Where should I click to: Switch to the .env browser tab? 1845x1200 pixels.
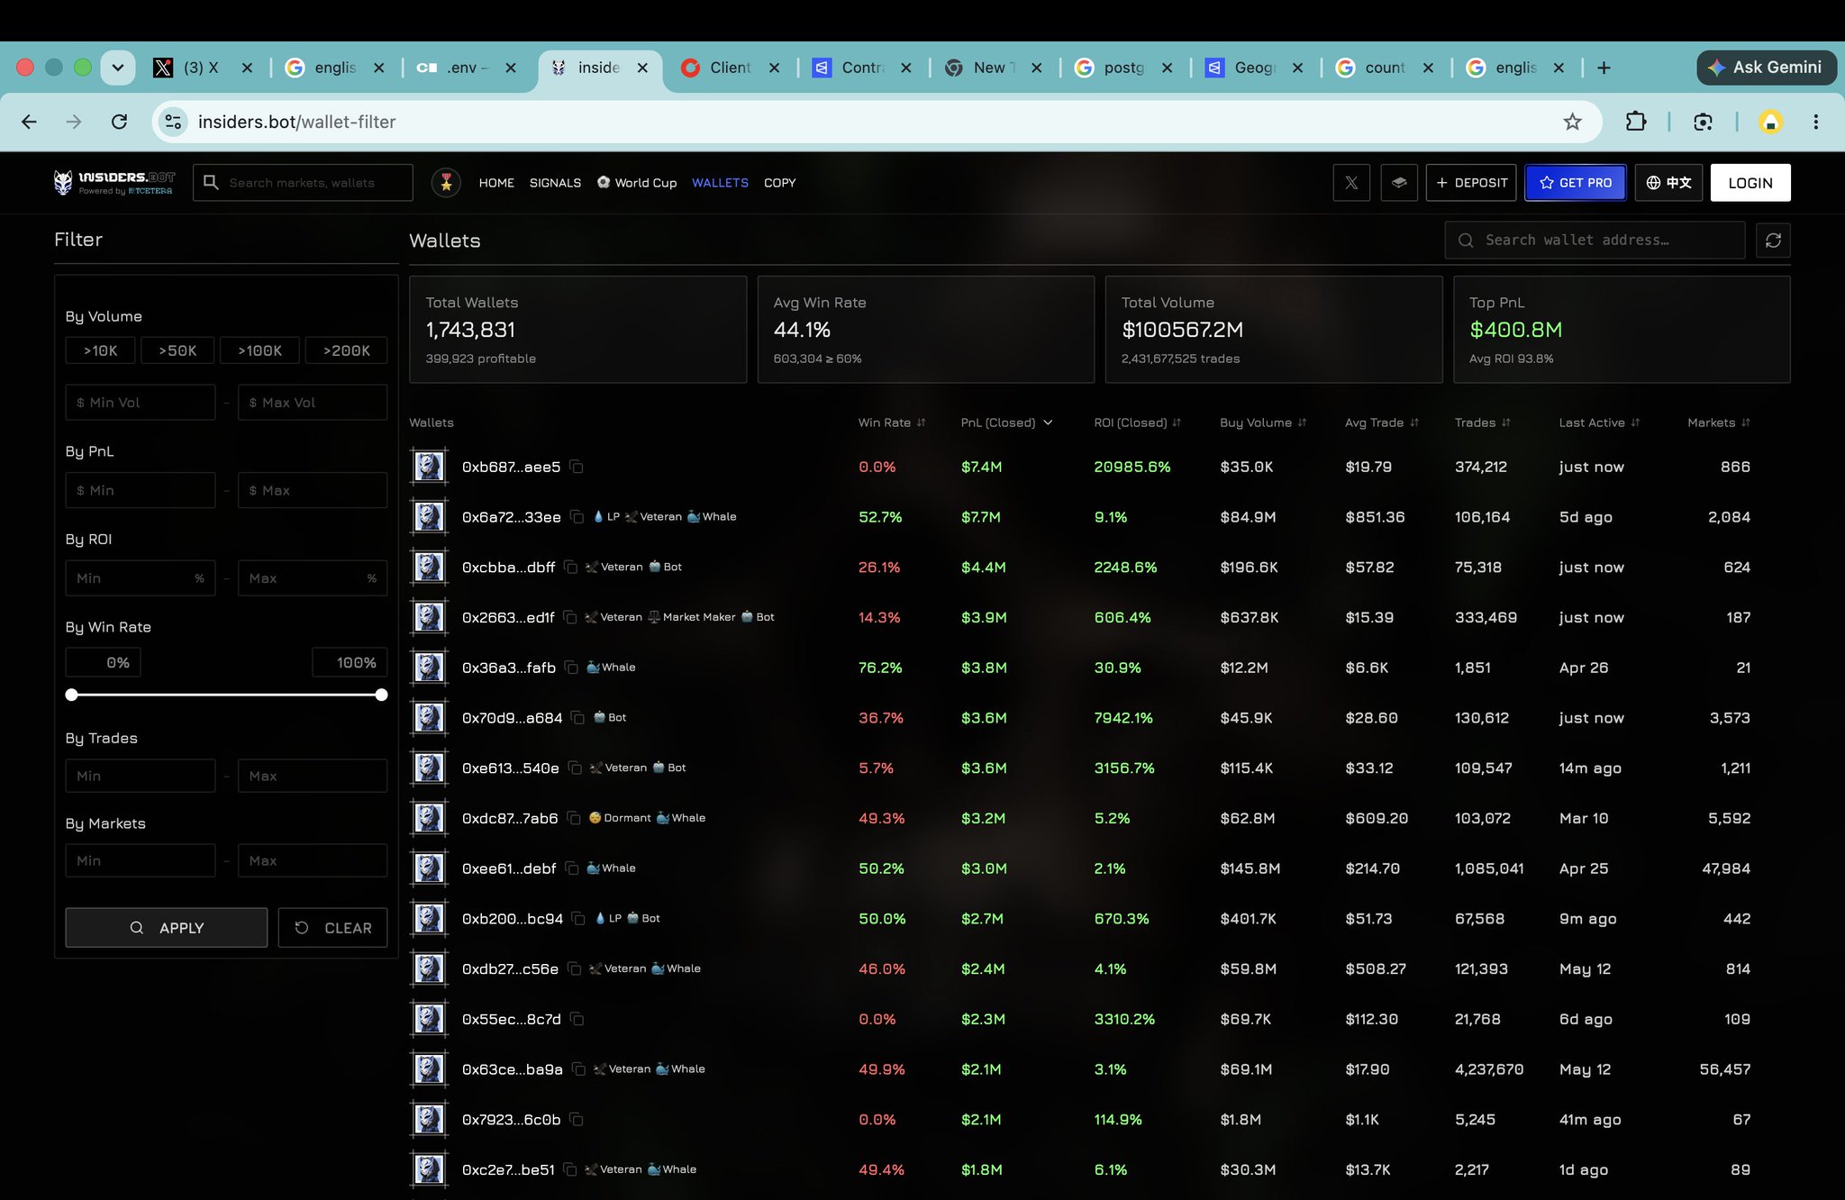466,68
